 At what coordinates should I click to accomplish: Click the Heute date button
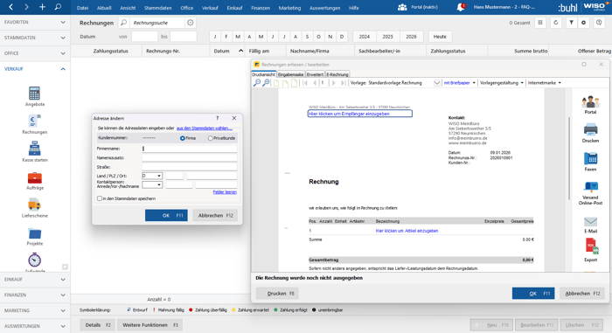coord(440,37)
